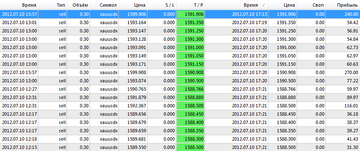Click green T/P cell 1591.150
Screen dimensions: 360x151
coord(190,64)
